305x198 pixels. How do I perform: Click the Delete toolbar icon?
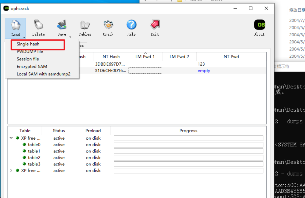point(38,25)
